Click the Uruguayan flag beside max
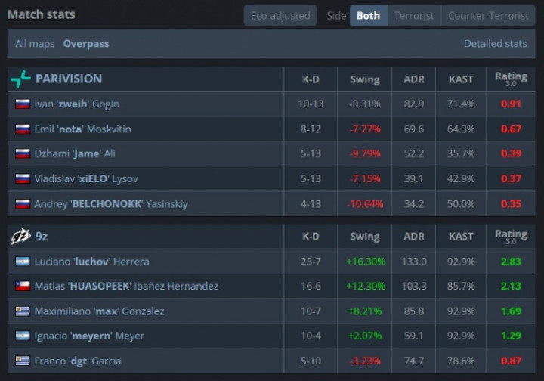The image size is (544, 381). click(23, 311)
